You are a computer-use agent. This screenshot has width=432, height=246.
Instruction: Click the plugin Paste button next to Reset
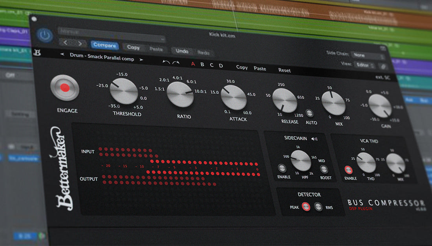pyautogui.click(x=260, y=69)
